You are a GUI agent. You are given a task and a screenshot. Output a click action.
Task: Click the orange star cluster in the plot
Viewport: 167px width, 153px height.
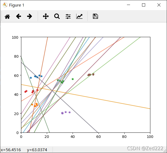[35, 105]
